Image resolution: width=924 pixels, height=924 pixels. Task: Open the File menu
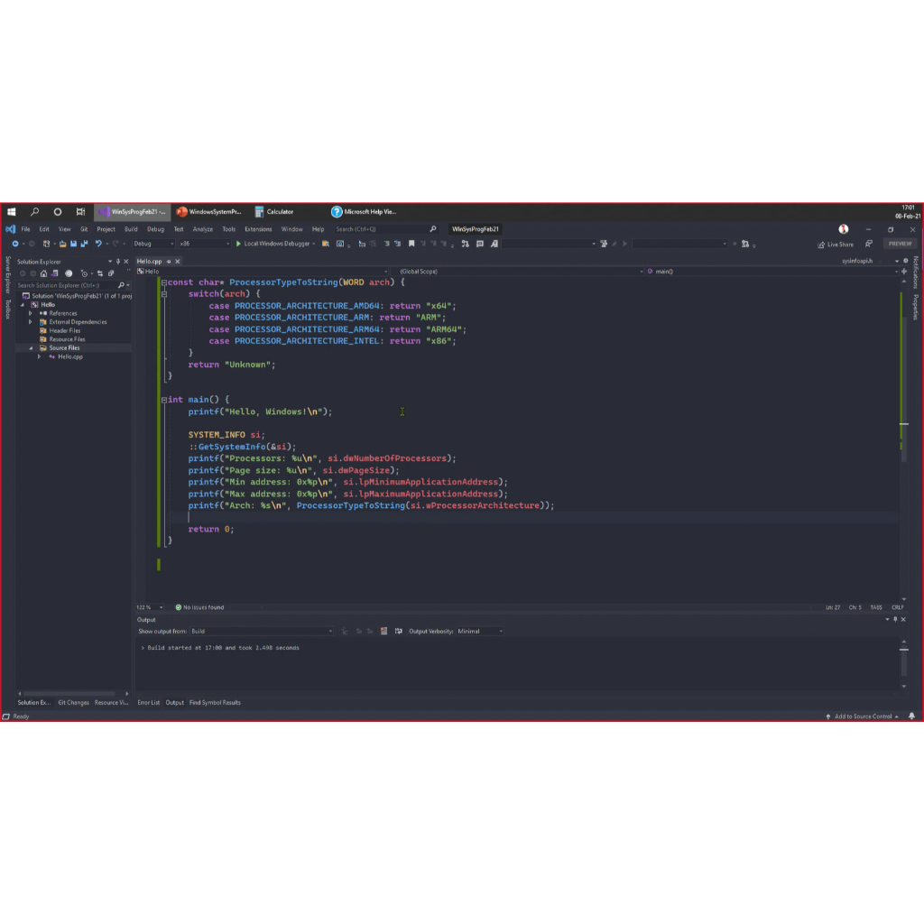[25, 228]
